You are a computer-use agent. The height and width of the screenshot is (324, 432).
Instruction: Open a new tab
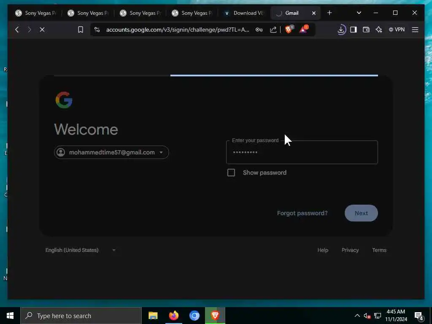tap(329, 13)
